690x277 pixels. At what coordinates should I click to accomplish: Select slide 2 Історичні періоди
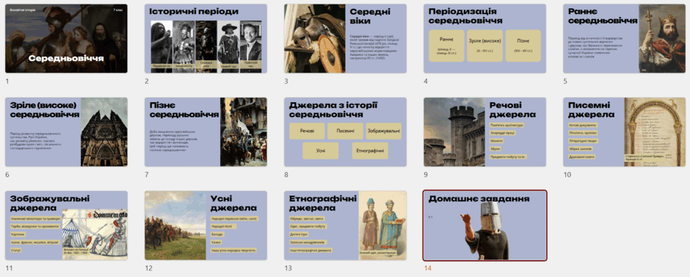206,39
